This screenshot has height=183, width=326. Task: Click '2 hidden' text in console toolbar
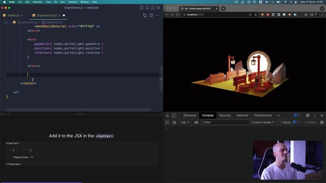tap(311, 123)
